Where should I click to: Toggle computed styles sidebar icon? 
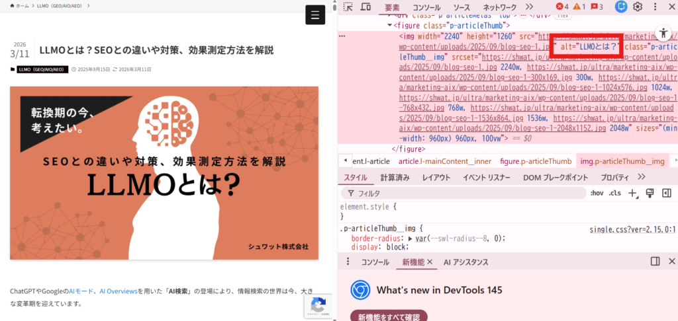(666, 194)
